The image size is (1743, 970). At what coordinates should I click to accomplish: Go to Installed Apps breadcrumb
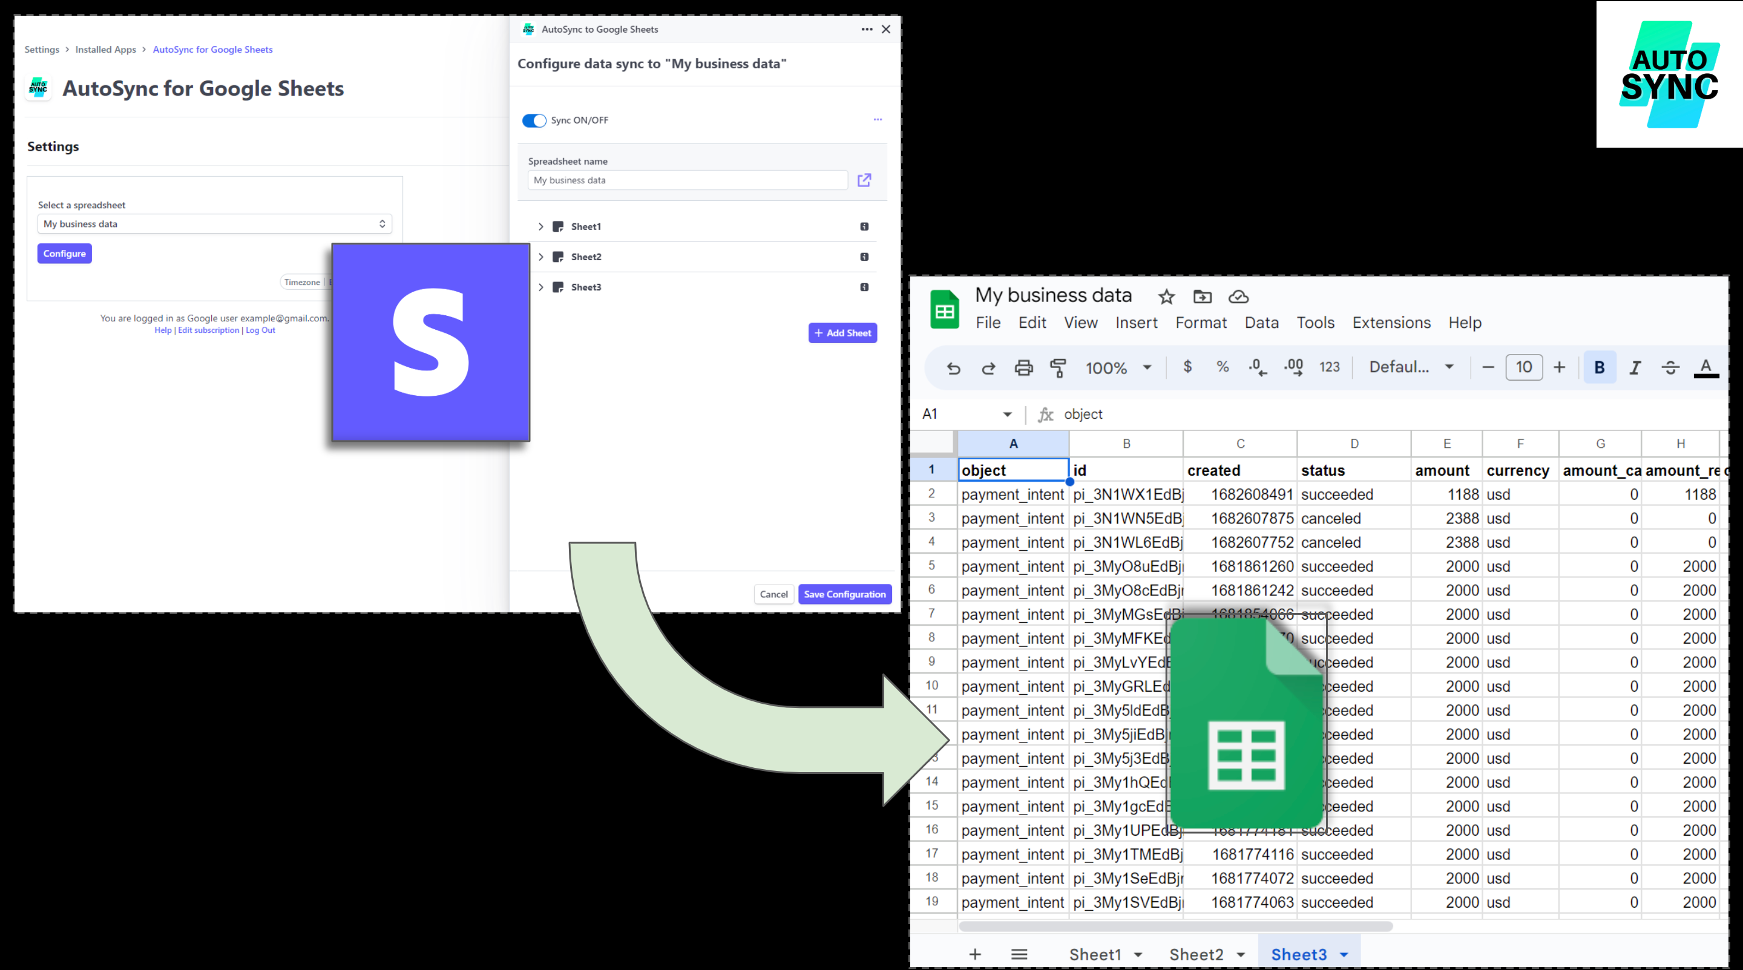[105, 50]
